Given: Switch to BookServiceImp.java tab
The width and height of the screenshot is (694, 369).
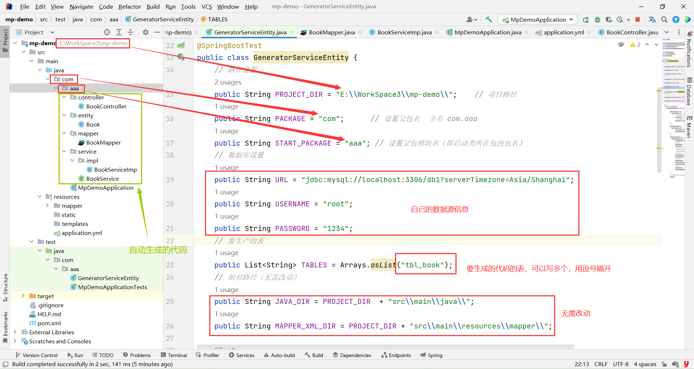Looking at the screenshot, I should tap(404, 32).
